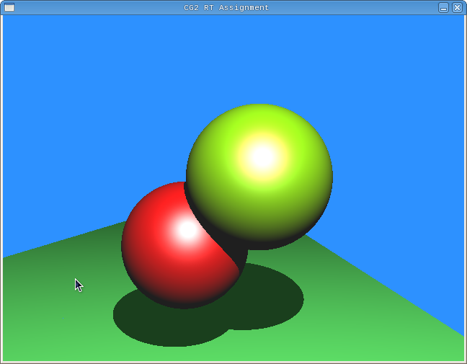Image resolution: width=467 pixels, height=364 pixels.
Task: Minimize the CG2 RT Assignment window
Action: (443, 7)
